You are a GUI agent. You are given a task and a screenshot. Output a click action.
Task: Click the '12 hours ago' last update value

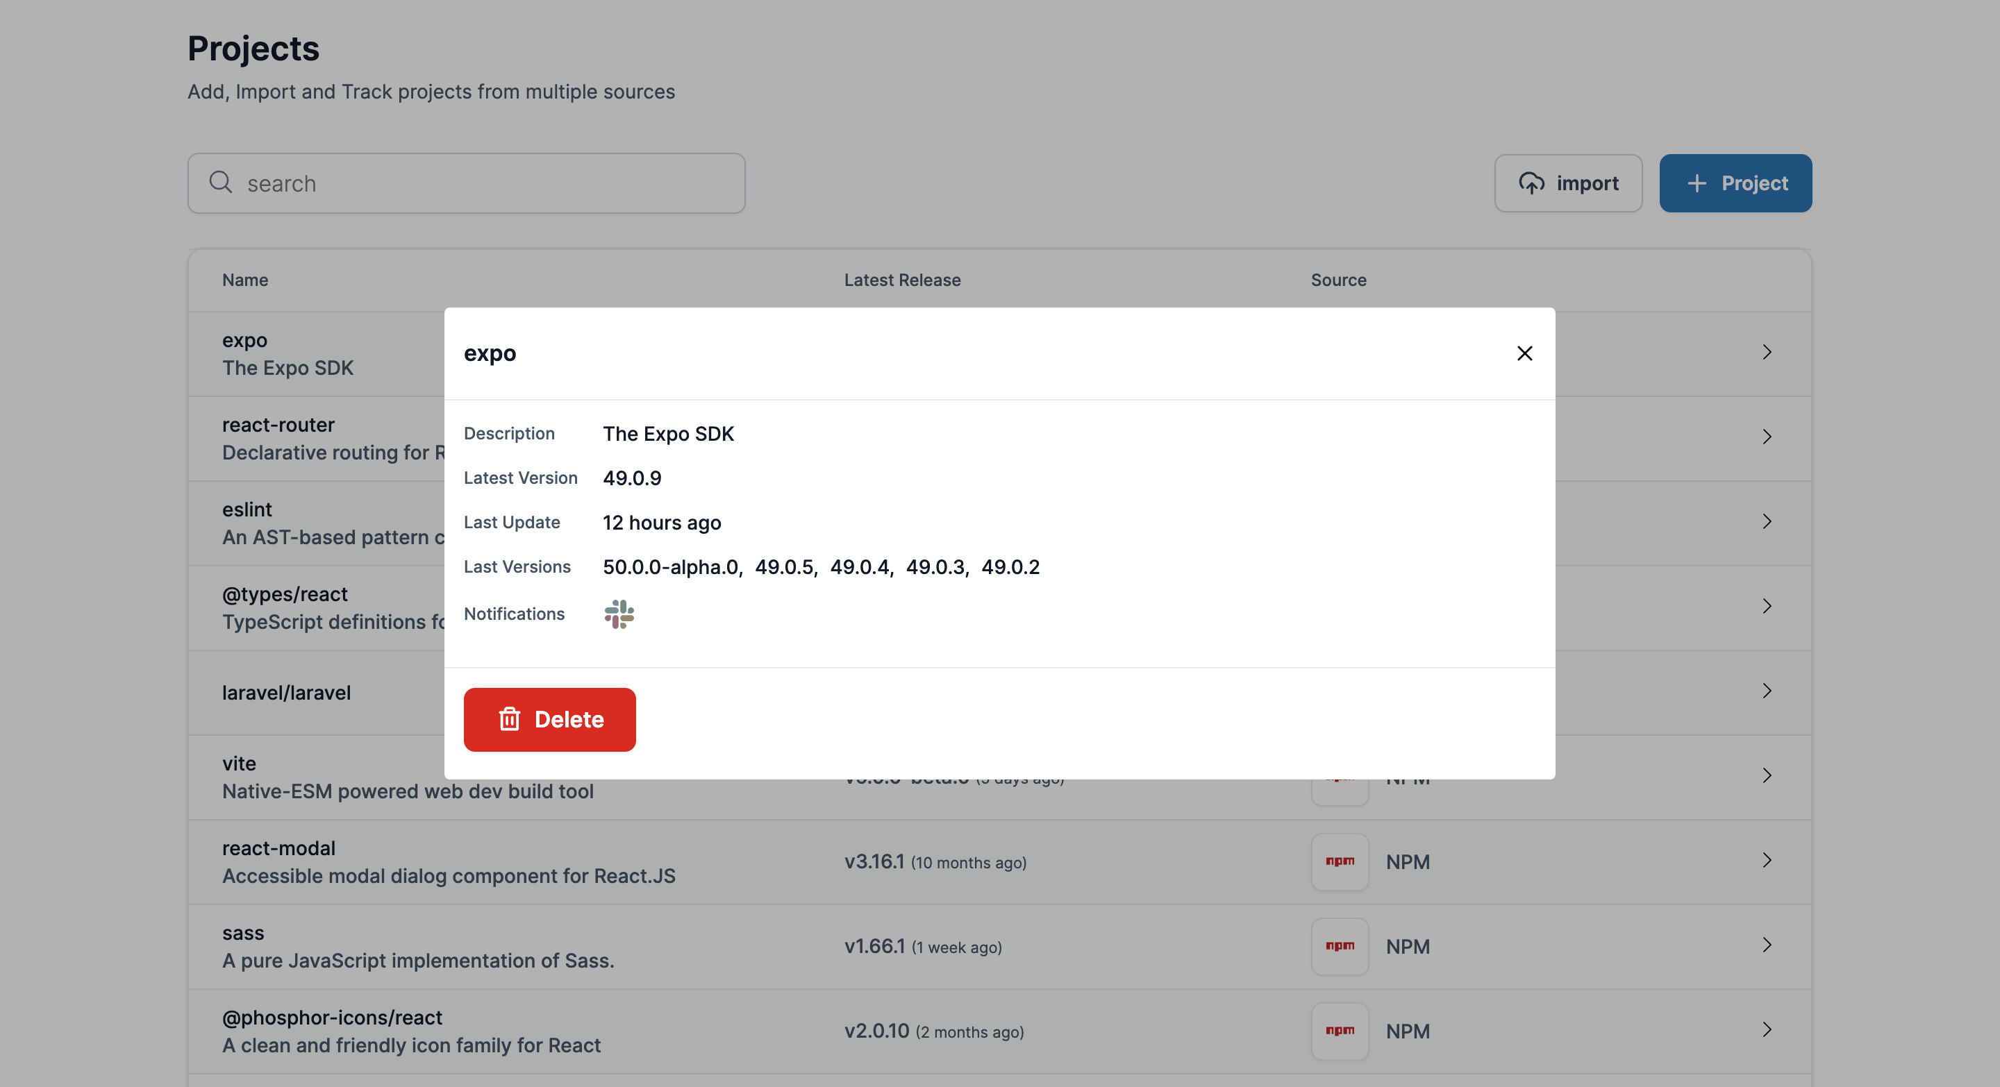[x=662, y=523]
